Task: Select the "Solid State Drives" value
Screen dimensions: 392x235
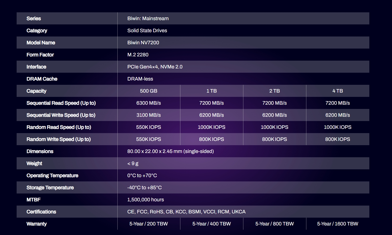Action: click(x=147, y=30)
